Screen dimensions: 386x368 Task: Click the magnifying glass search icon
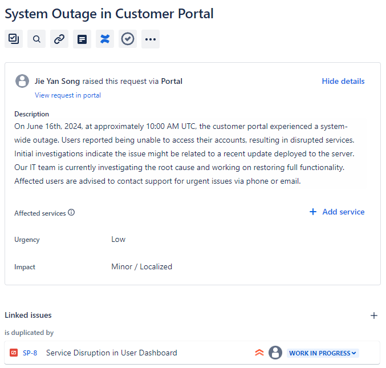click(x=36, y=39)
